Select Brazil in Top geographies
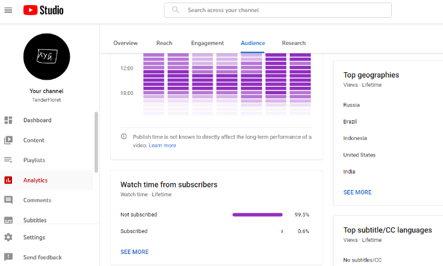Screen dimensions: 443x266 (x=350, y=122)
